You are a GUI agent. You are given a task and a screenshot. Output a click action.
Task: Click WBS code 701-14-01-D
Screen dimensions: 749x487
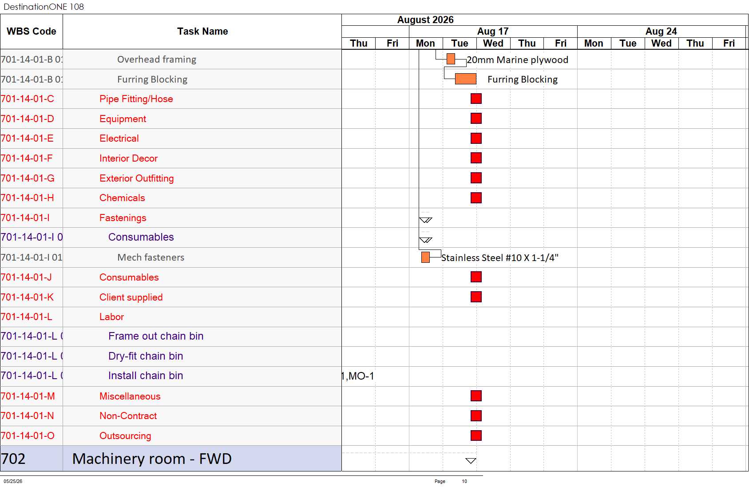click(x=28, y=119)
